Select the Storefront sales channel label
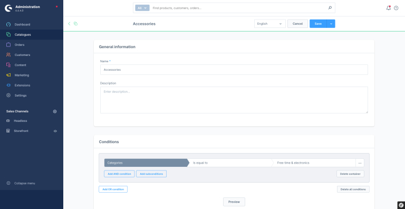 click(21, 131)
